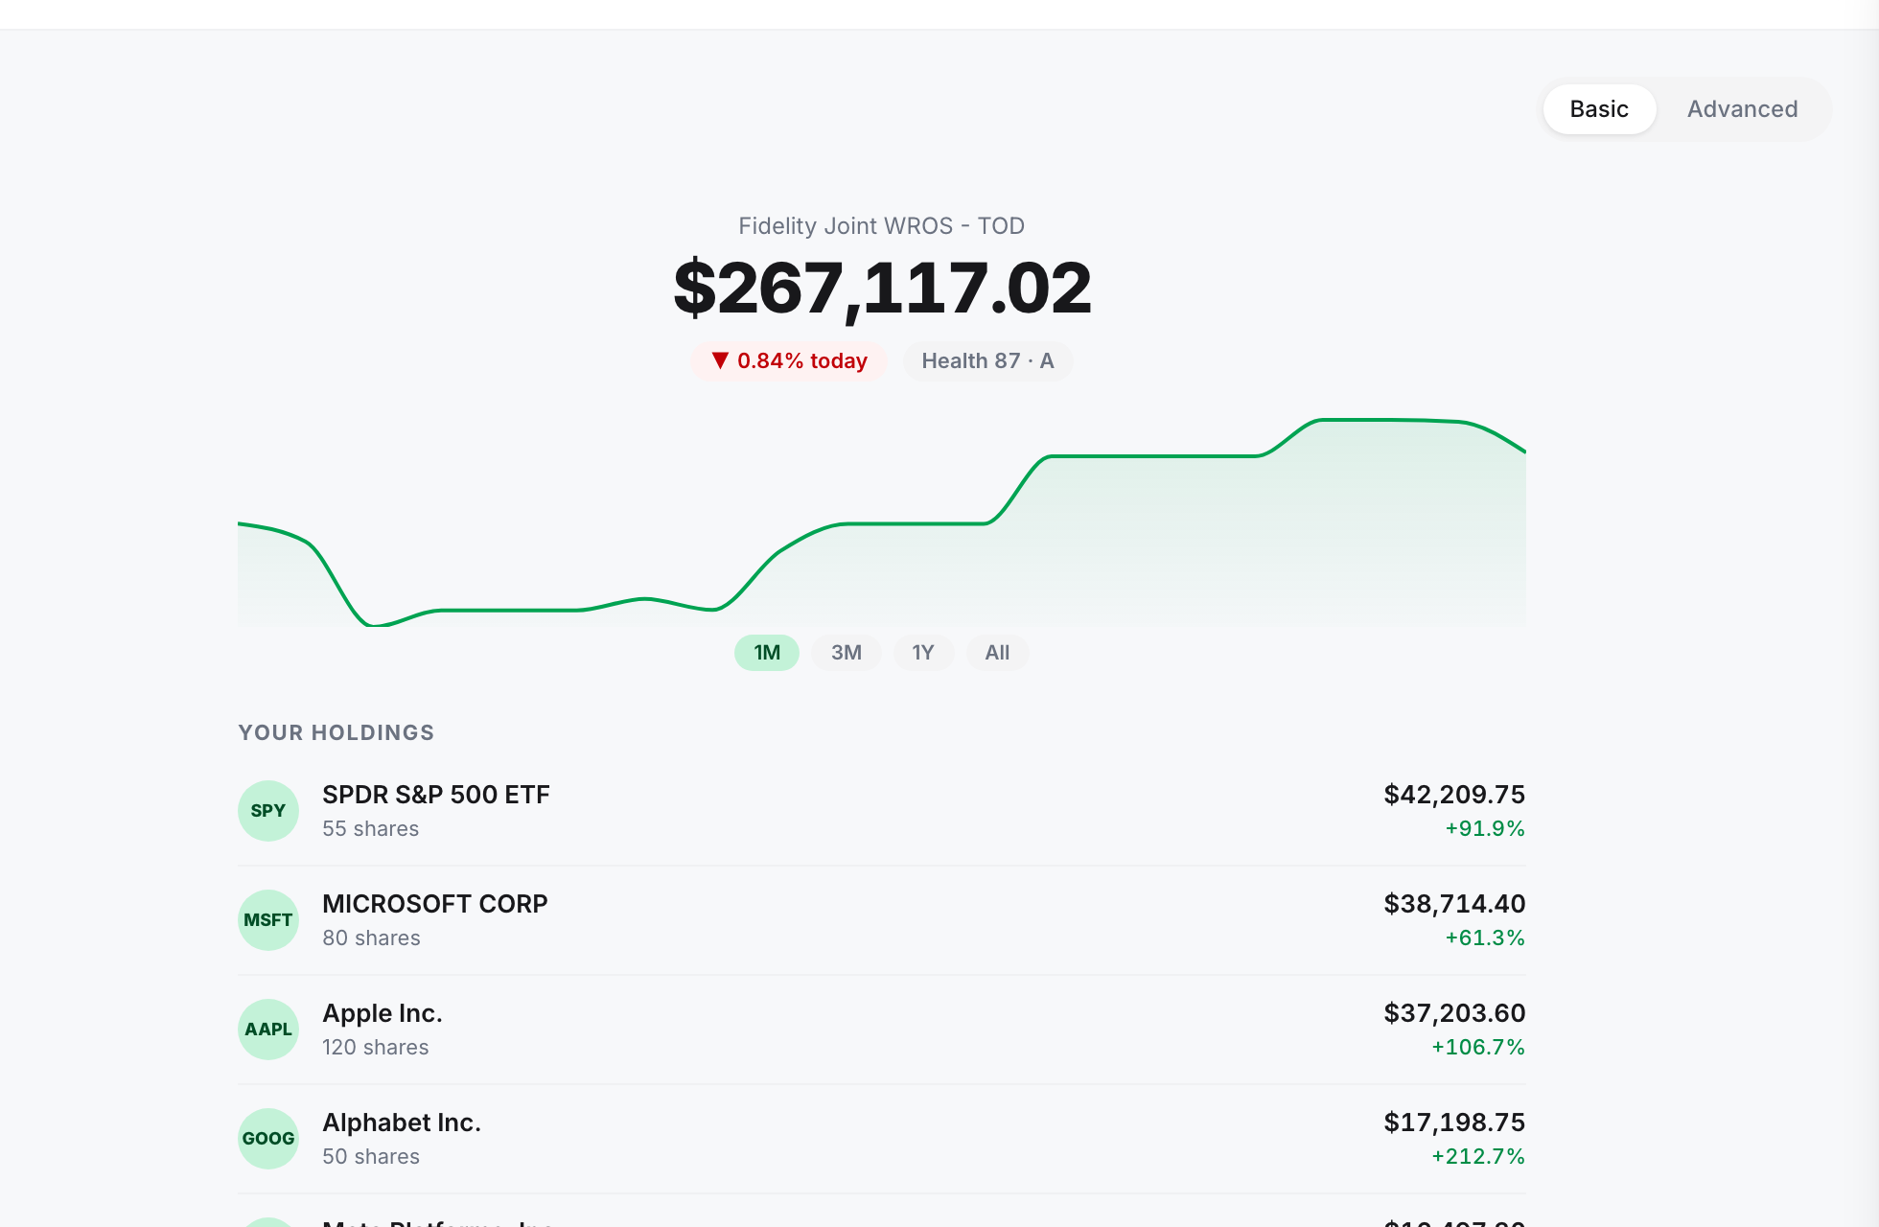Click the YOUR HOLDINGS section heading
The image size is (1879, 1227).
tap(336, 732)
